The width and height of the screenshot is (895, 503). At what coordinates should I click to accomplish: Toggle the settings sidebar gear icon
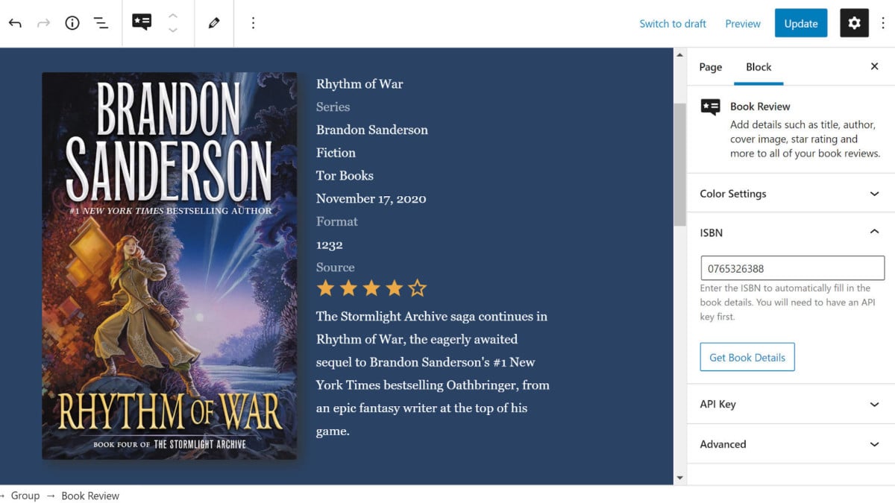(855, 23)
